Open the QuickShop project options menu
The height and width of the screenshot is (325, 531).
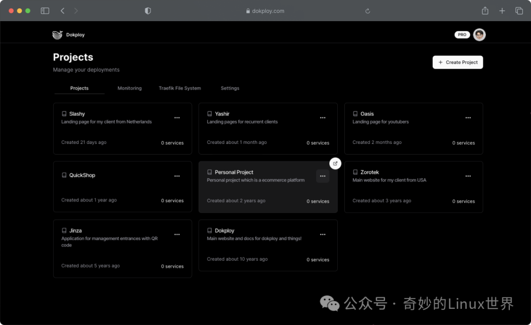click(177, 176)
